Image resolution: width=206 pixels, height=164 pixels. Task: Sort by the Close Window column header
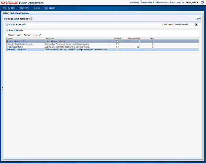[x=133, y=38]
